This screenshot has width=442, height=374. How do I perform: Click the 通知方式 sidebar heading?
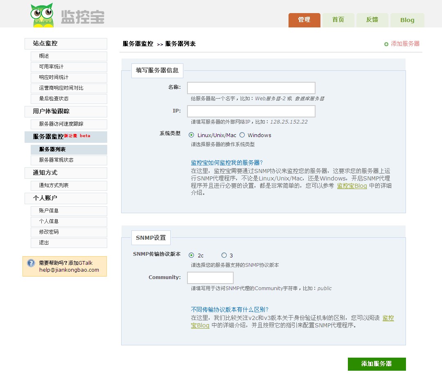65,173
